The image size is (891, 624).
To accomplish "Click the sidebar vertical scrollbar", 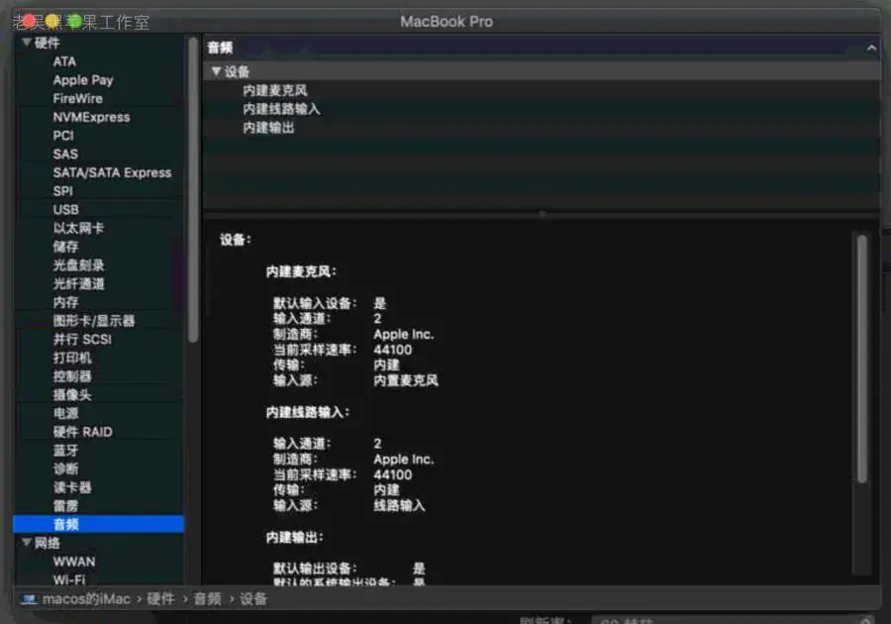I will pyautogui.click(x=193, y=189).
